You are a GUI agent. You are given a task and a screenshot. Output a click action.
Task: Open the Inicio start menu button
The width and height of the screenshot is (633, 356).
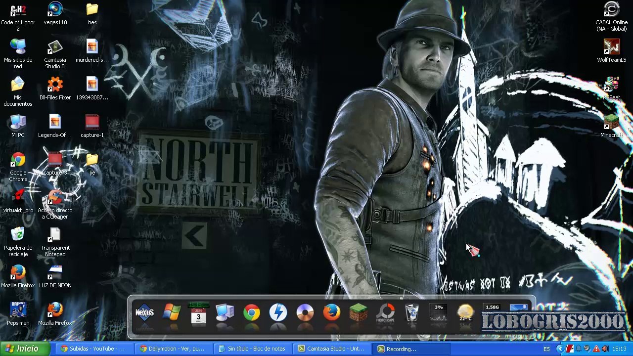(x=25, y=349)
